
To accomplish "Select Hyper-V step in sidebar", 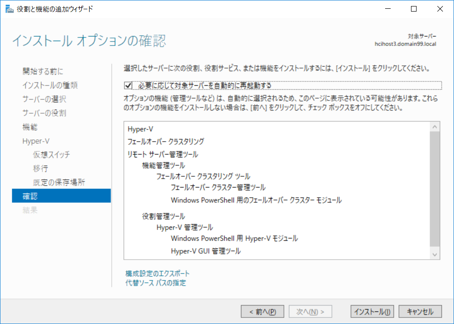I will point(36,141).
